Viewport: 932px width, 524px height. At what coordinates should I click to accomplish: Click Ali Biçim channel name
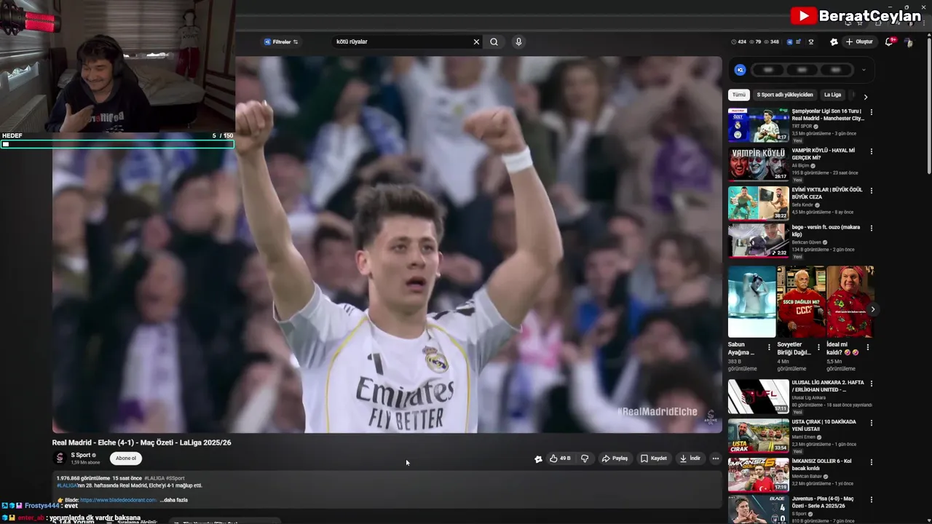[801, 165]
